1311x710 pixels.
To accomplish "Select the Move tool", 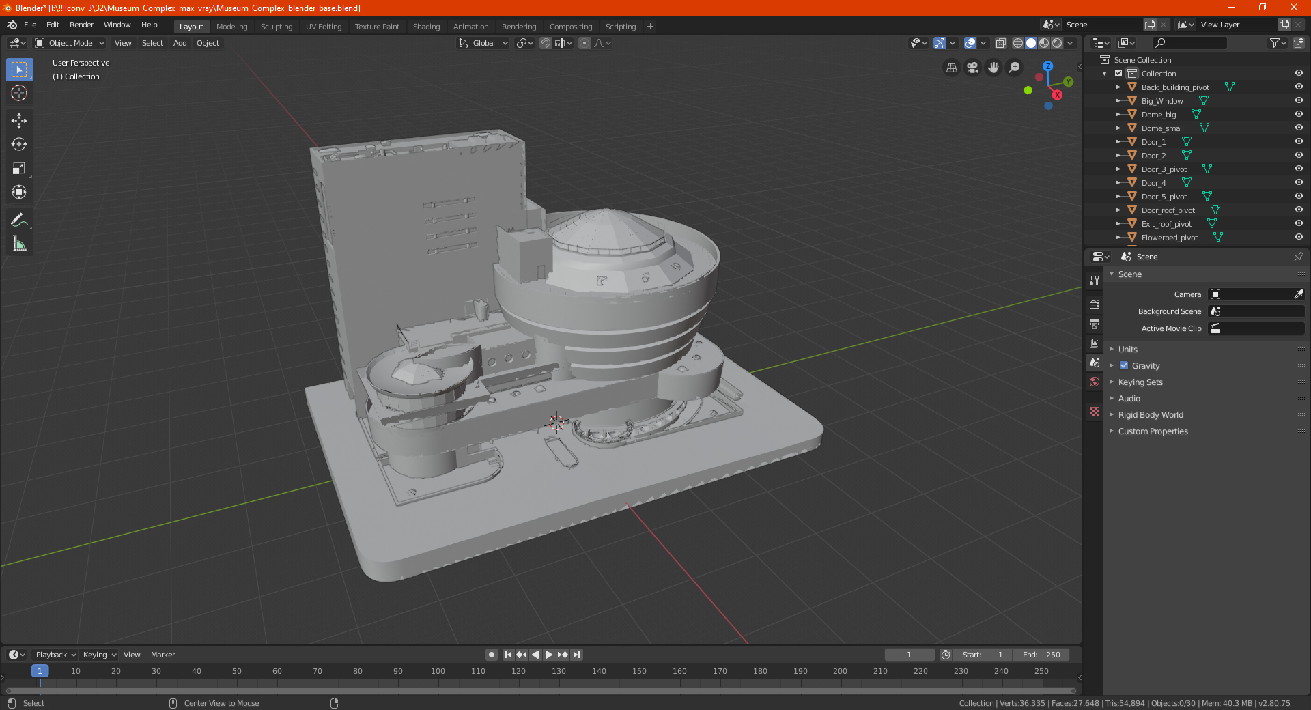I will click(x=19, y=121).
